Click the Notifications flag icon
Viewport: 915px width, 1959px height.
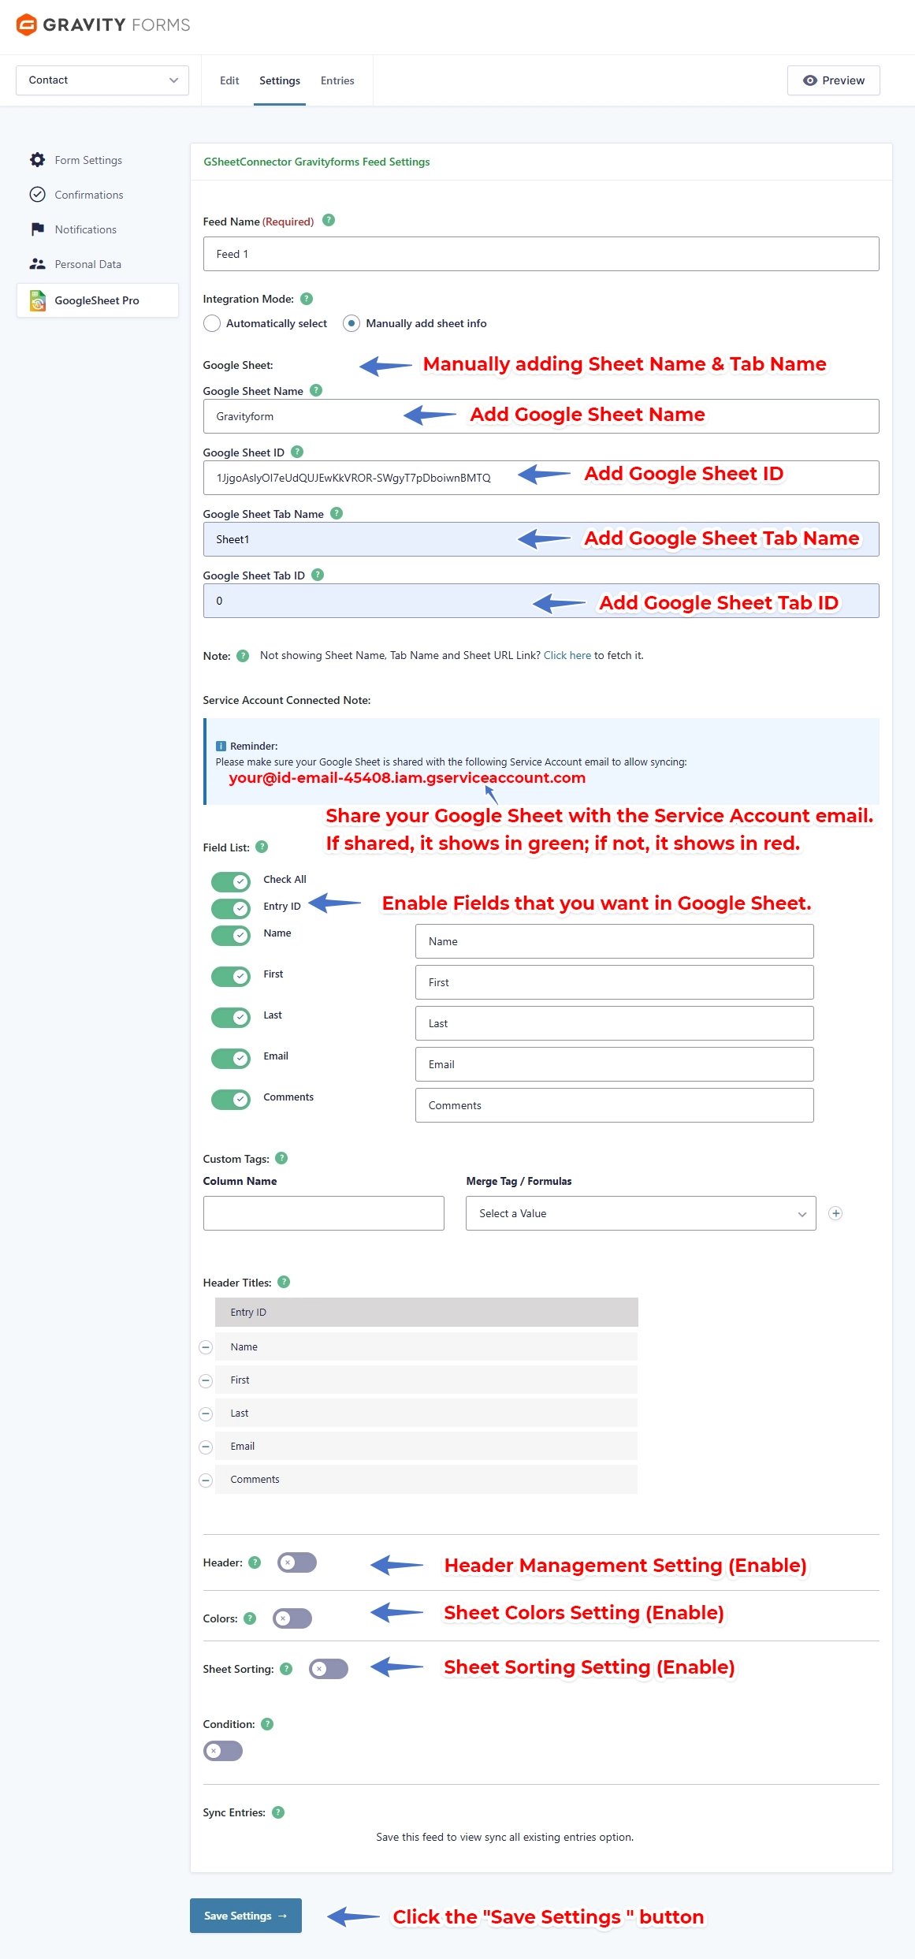click(x=37, y=229)
